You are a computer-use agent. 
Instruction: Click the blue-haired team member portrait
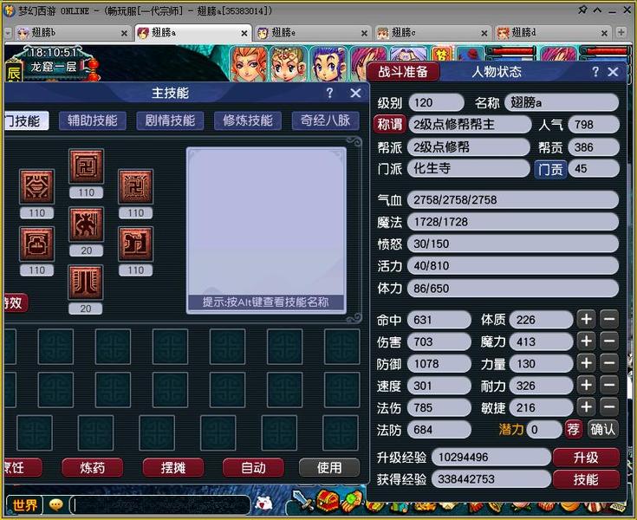click(x=328, y=64)
